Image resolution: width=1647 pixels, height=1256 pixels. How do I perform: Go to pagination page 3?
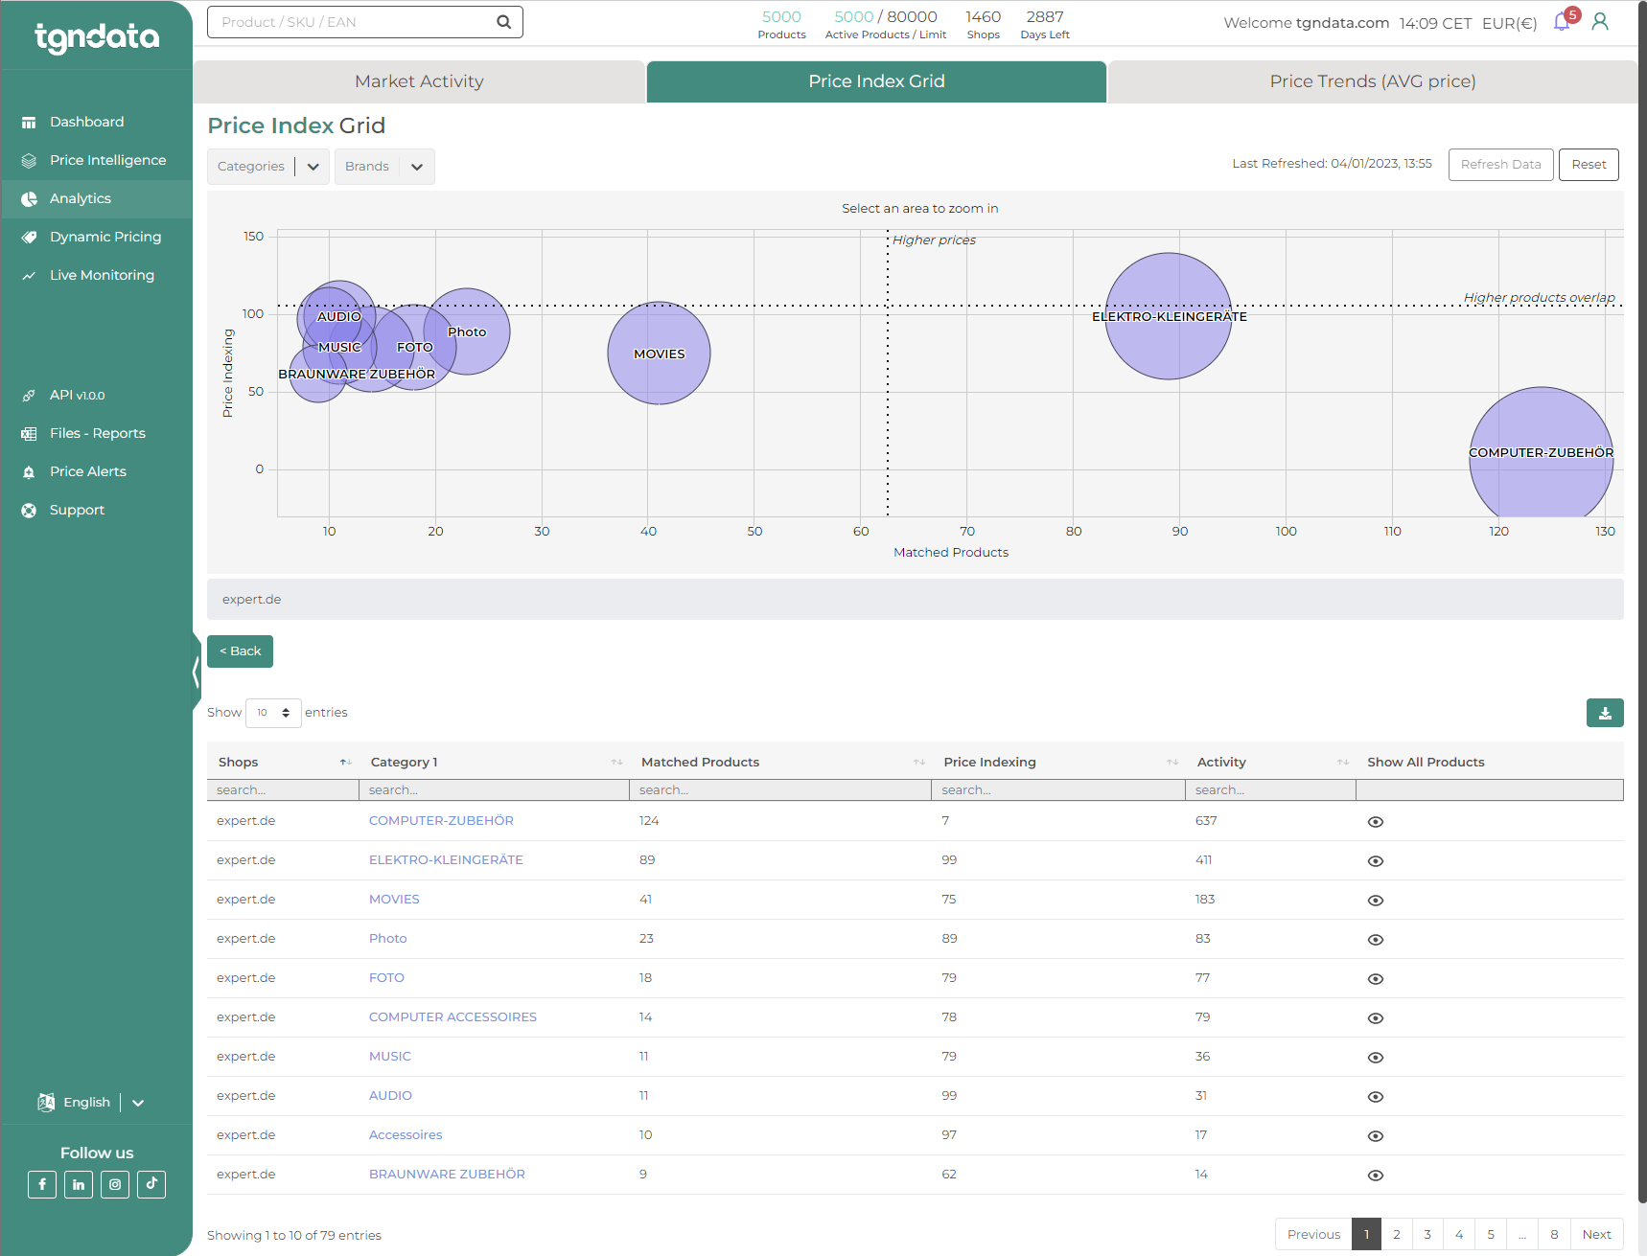click(x=1427, y=1234)
